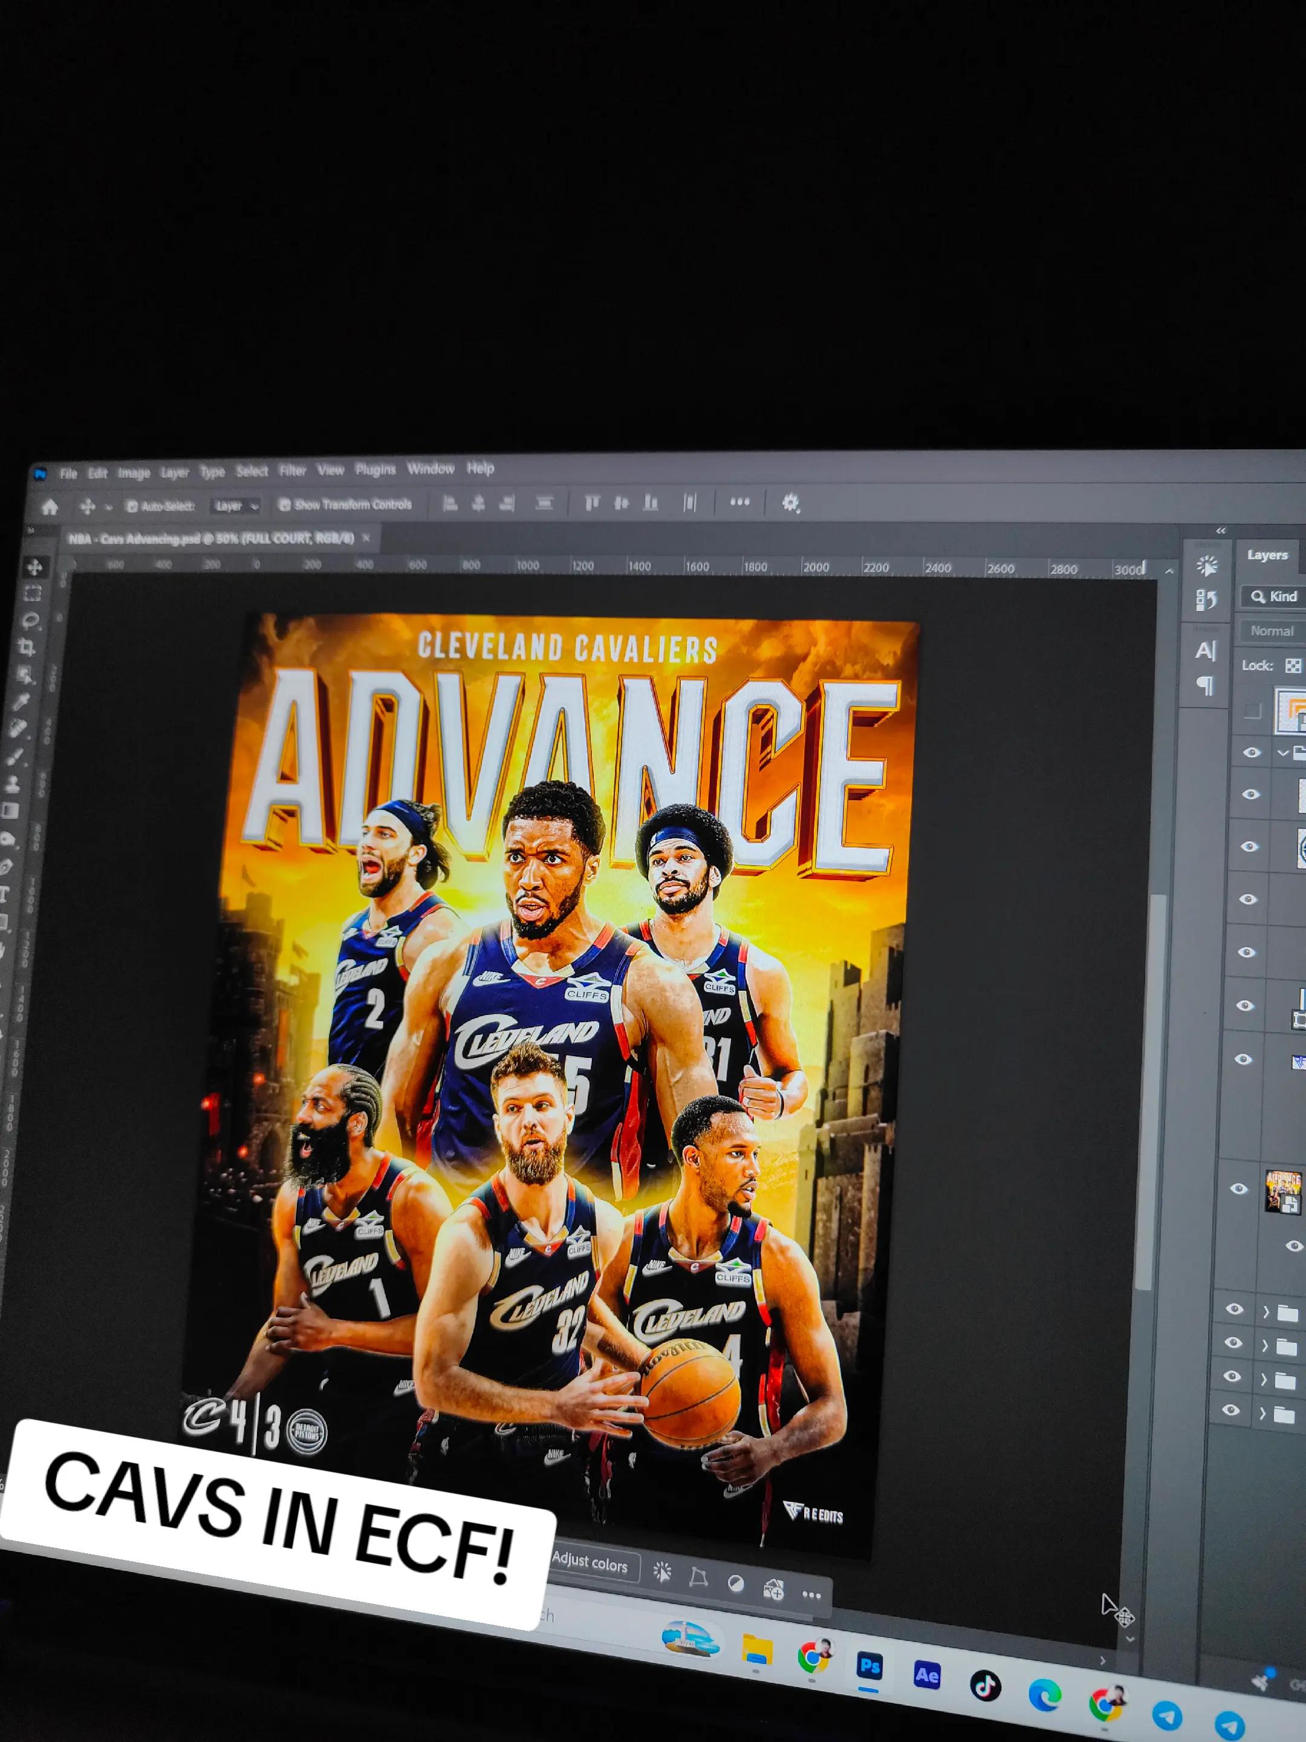Collapse the expanded layer group chevron
The image size is (1306, 1742).
pyautogui.click(x=1282, y=753)
